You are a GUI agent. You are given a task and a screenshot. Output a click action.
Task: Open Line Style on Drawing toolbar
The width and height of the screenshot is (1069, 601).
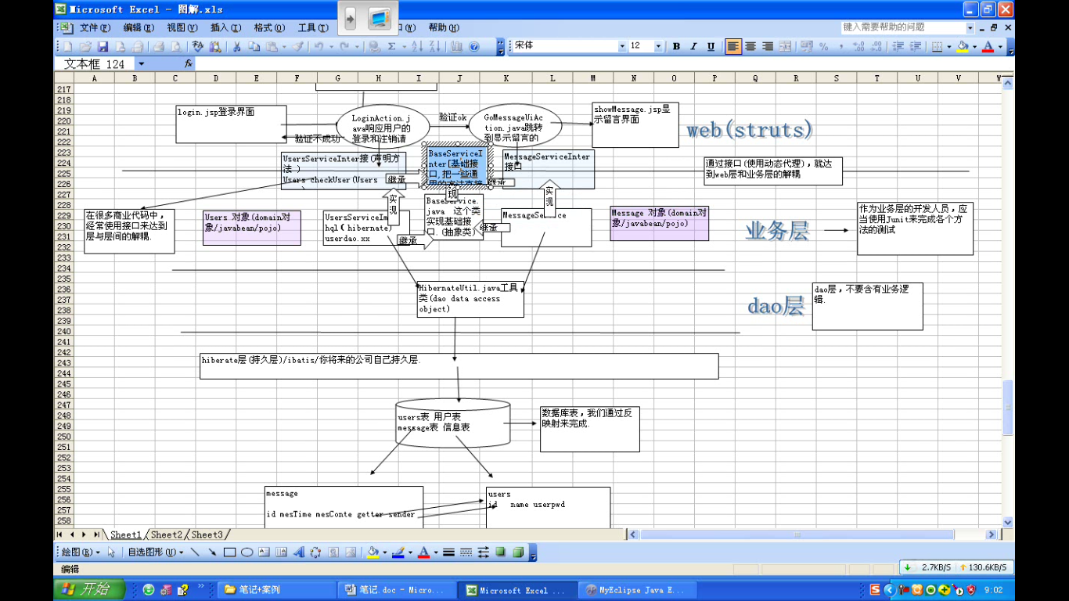click(x=448, y=552)
